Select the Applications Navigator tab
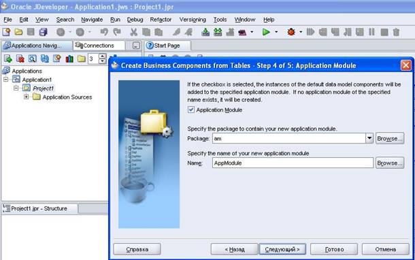The image size is (415, 260). (36, 46)
